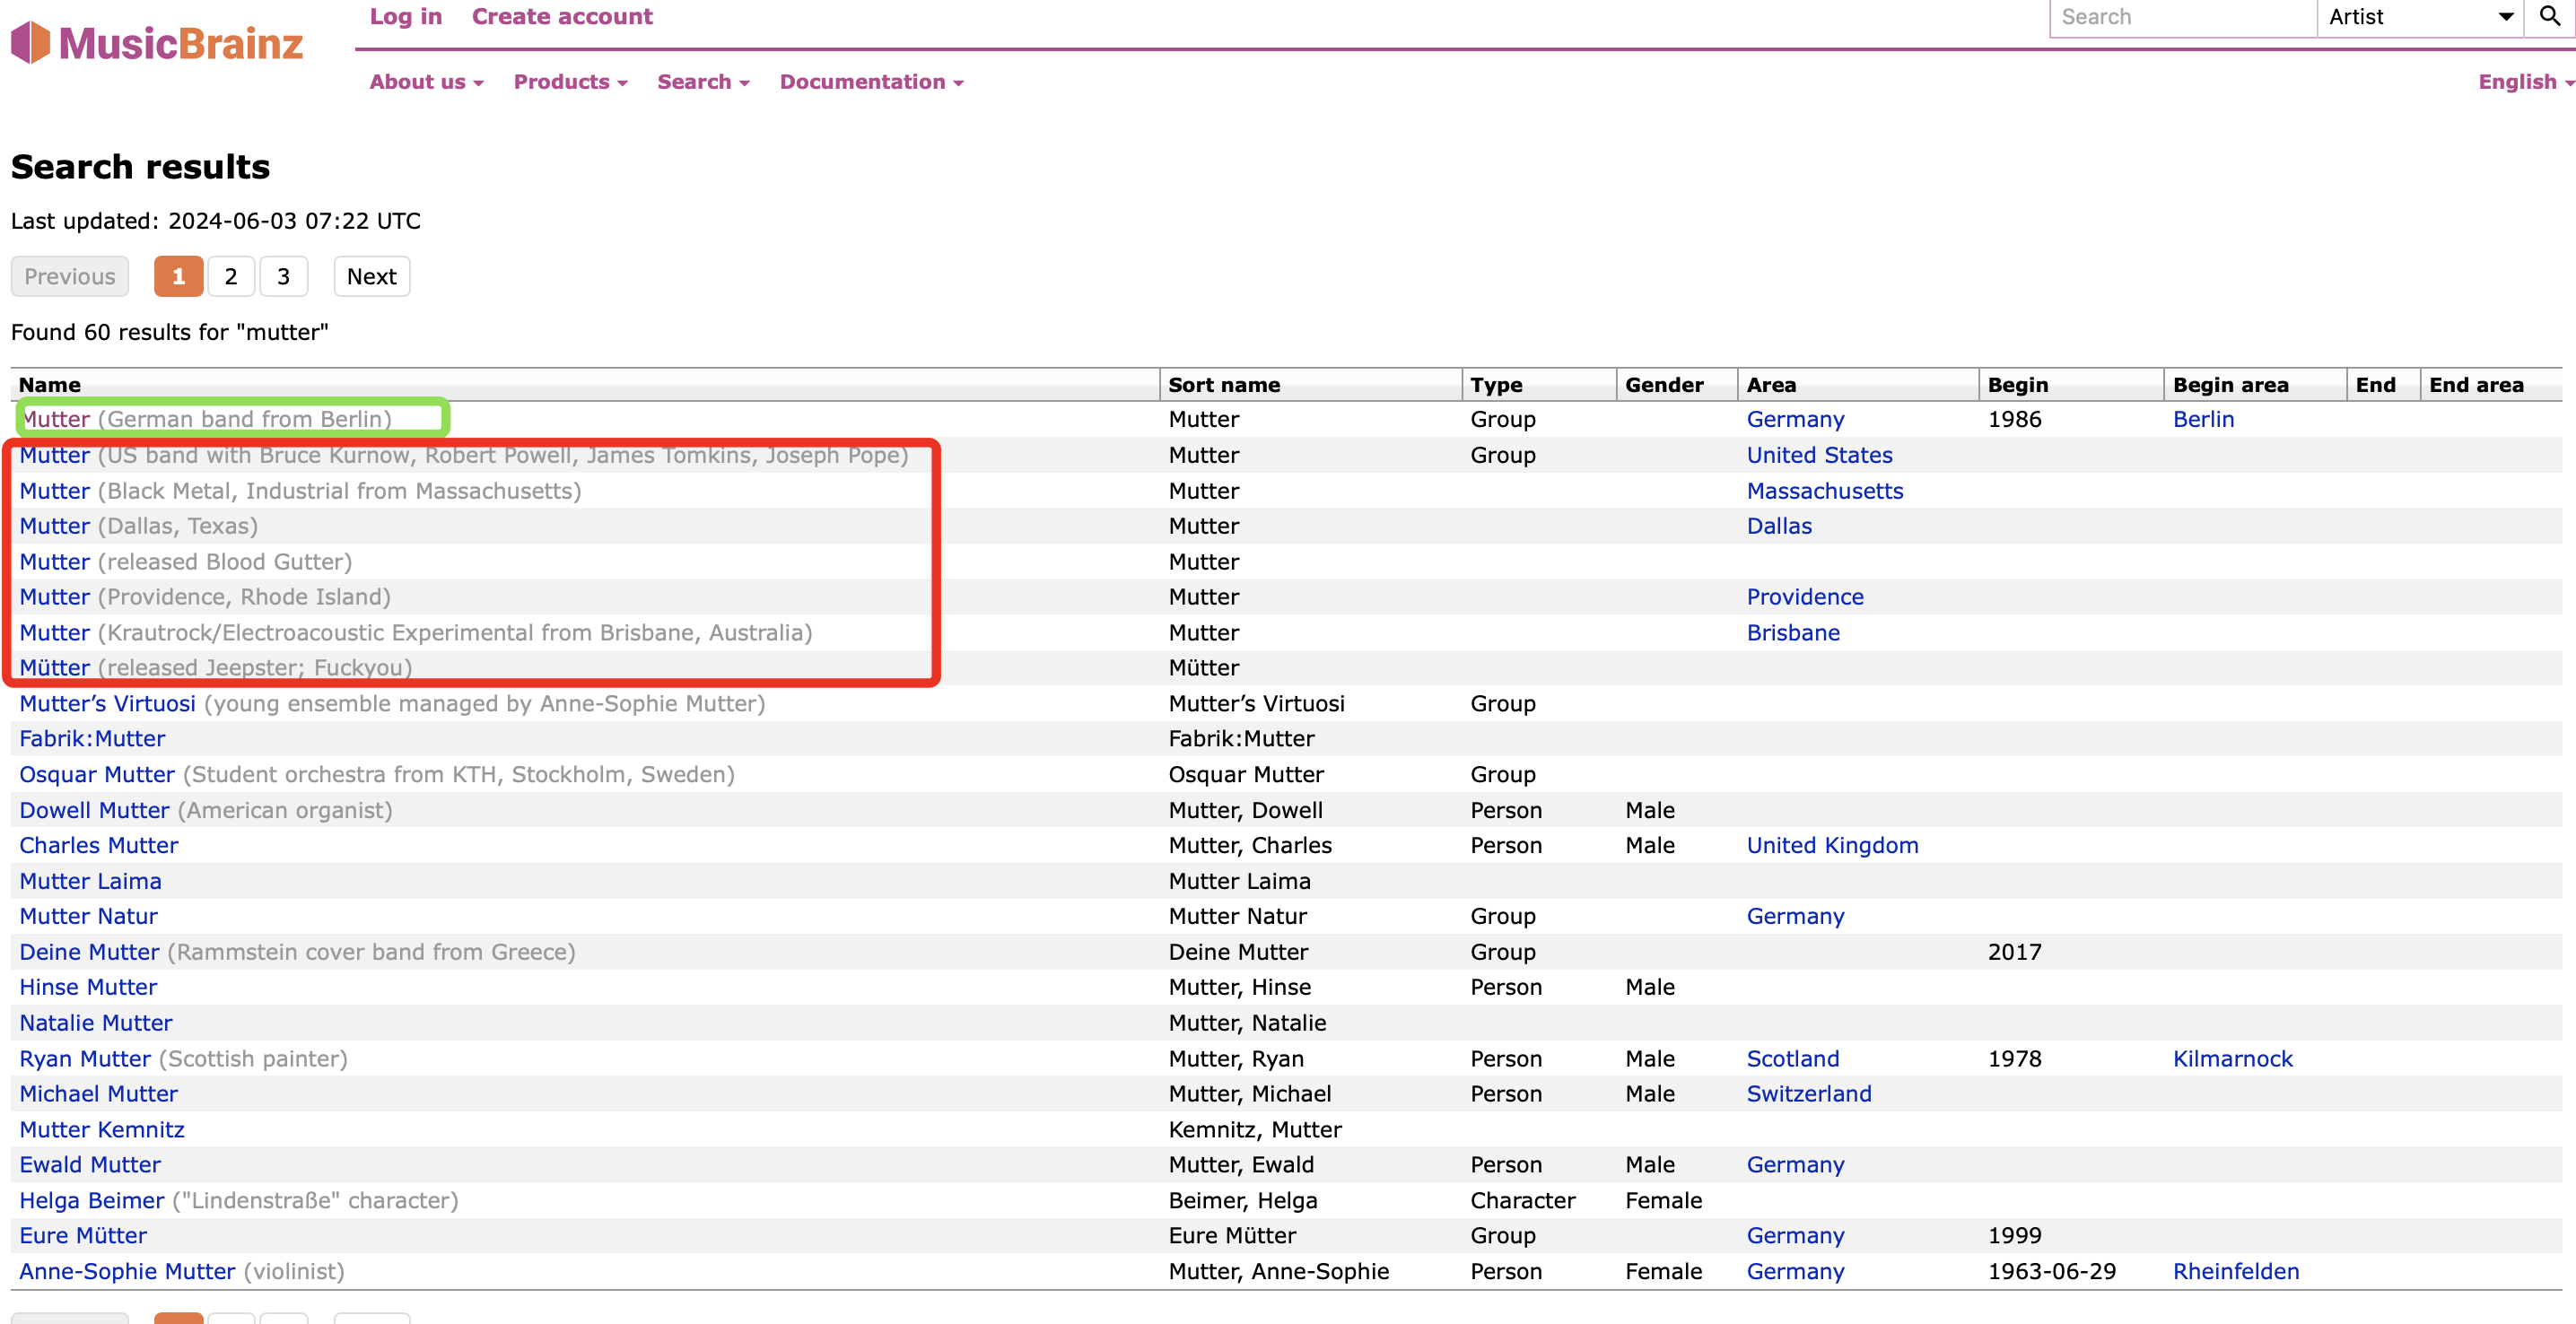Click Switzerland area link

[1808, 1095]
